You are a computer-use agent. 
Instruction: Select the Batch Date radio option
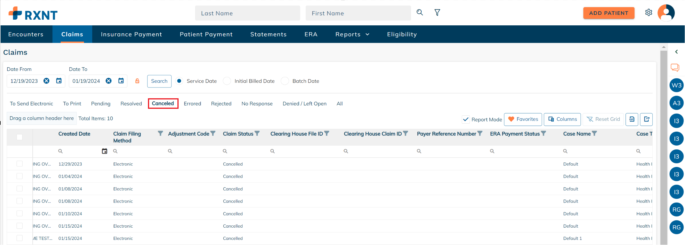coord(285,81)
